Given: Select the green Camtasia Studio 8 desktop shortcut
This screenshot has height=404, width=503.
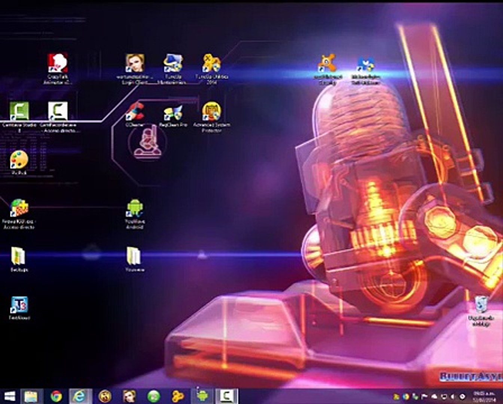Looking at the screenshot, I should pos(19,117).
